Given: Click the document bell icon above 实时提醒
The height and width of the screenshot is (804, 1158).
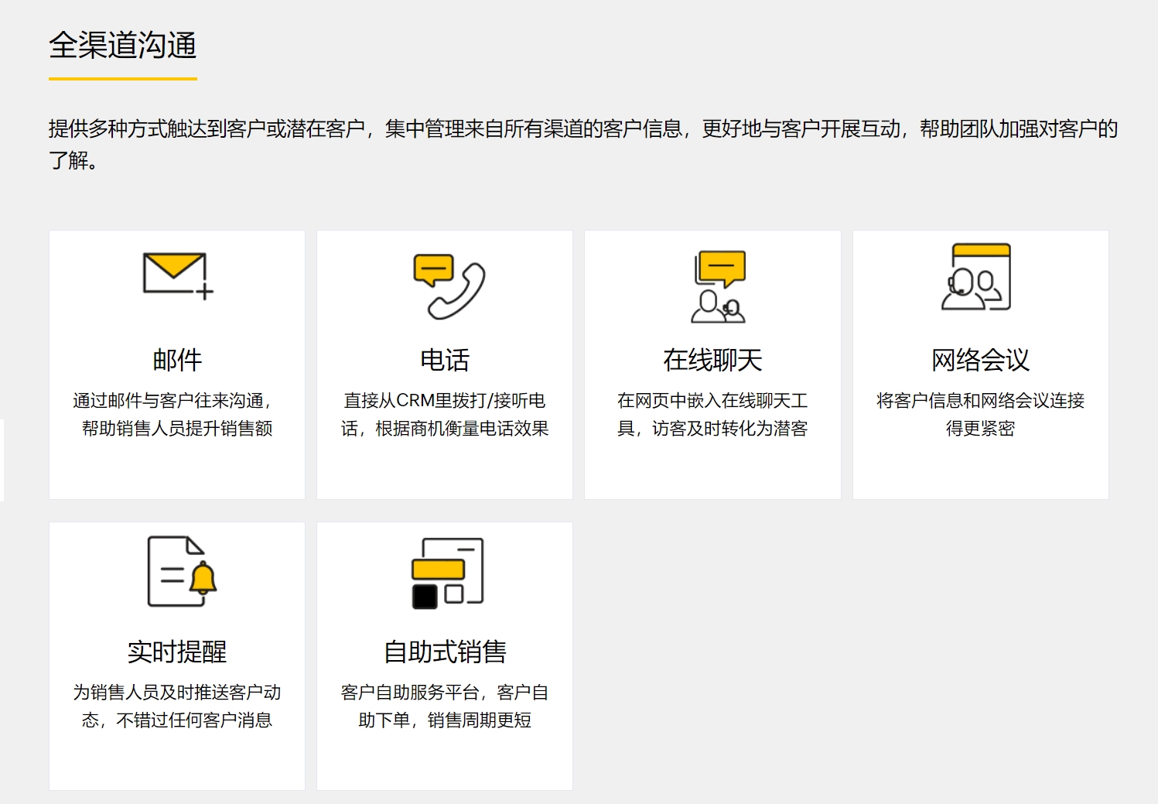Looking at the screenshot, I should (x=183, y=571).
